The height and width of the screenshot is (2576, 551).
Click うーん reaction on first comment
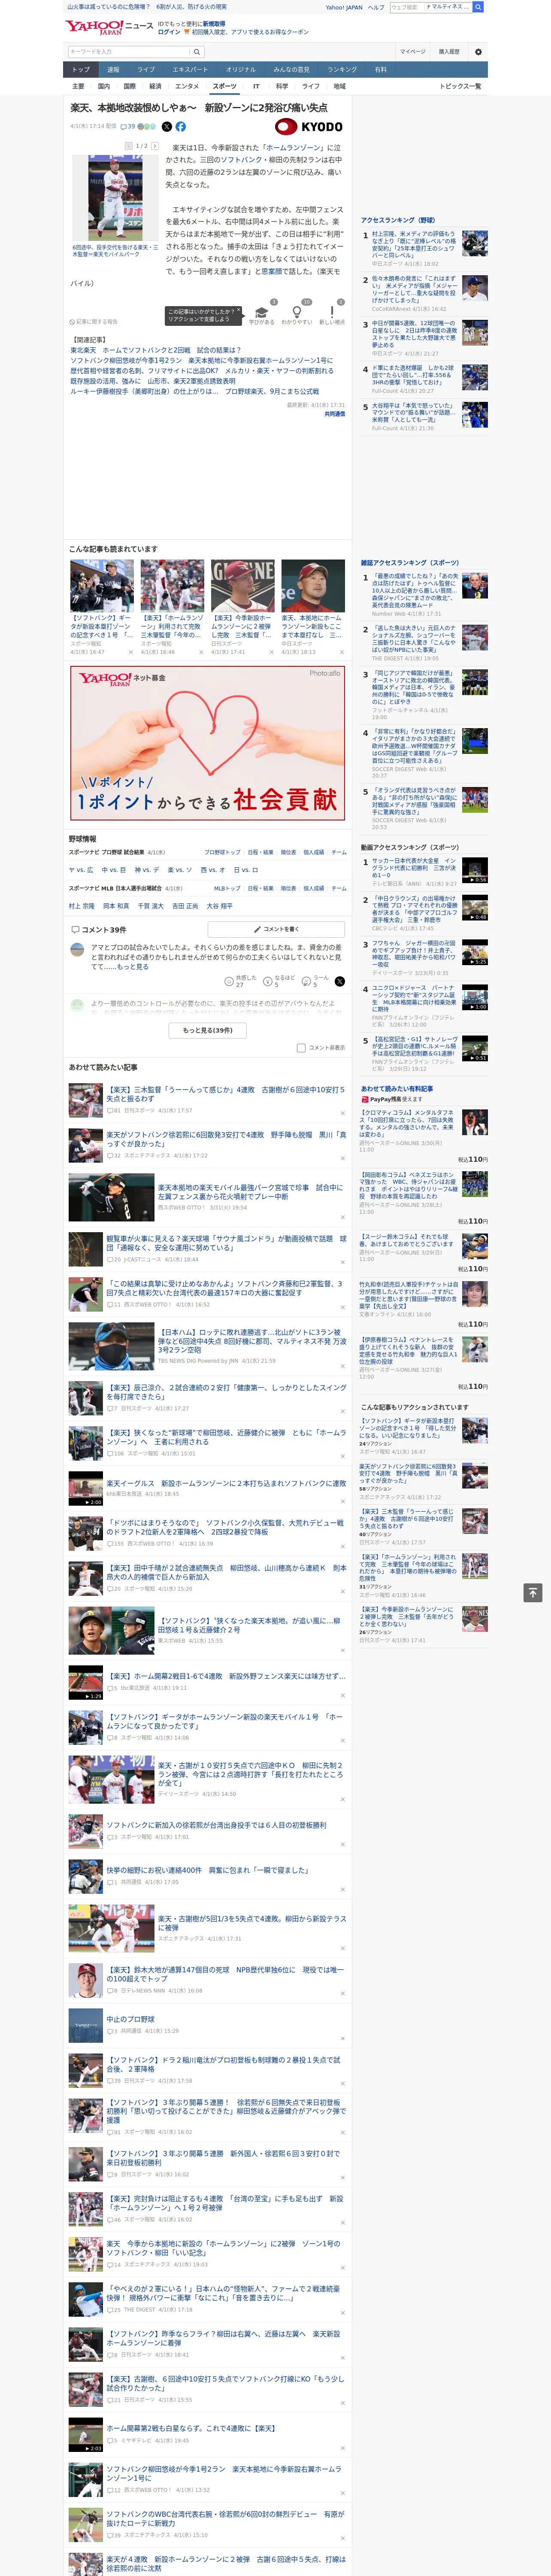pos(316,981)
